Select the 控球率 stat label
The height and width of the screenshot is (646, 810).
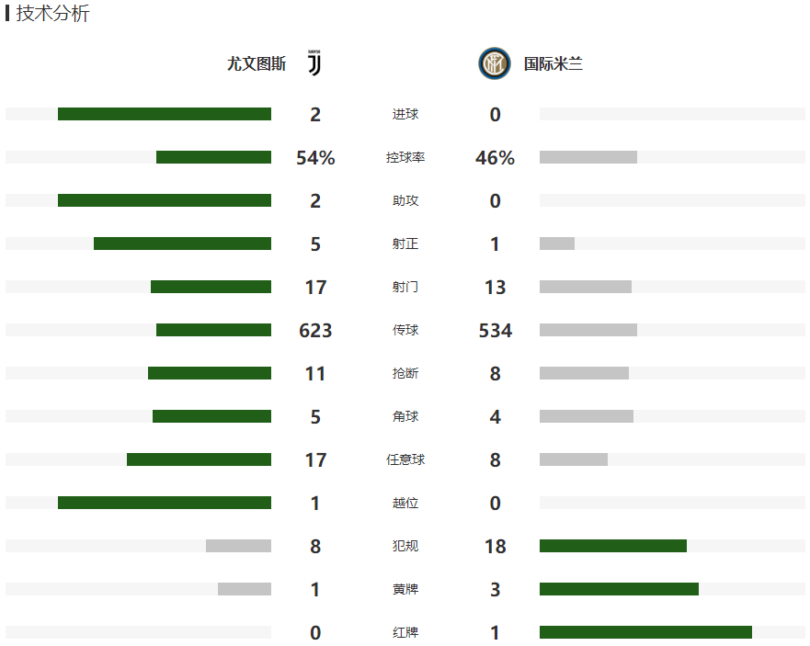405,157
